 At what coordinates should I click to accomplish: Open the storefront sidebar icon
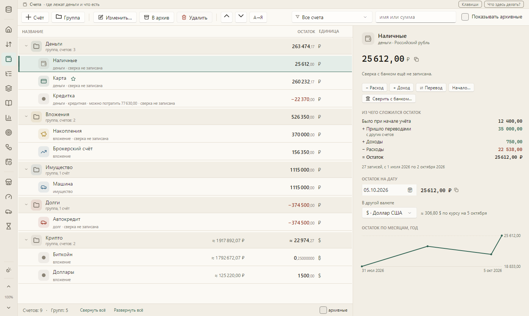click(x=9, y=182)
